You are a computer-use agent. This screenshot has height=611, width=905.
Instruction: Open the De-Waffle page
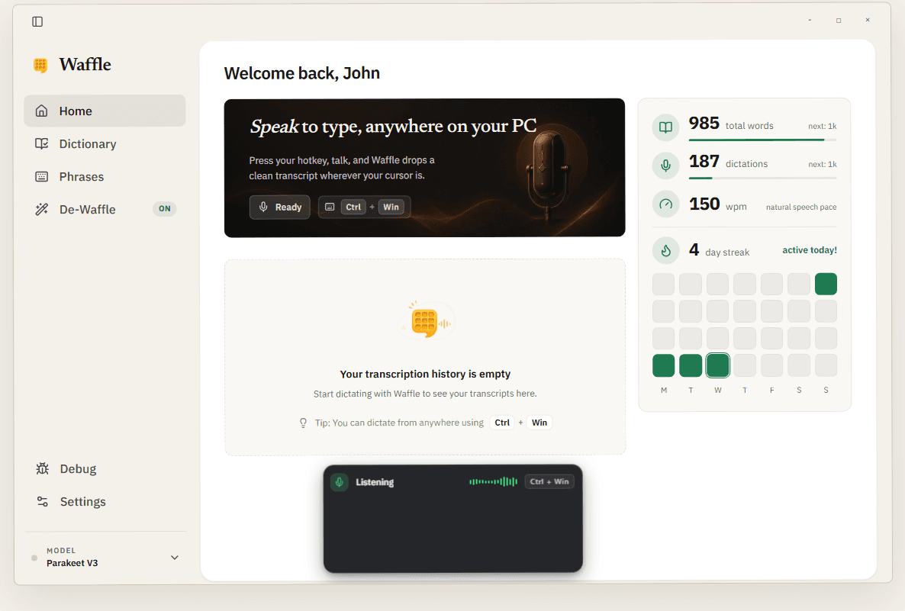coord(105,209)
